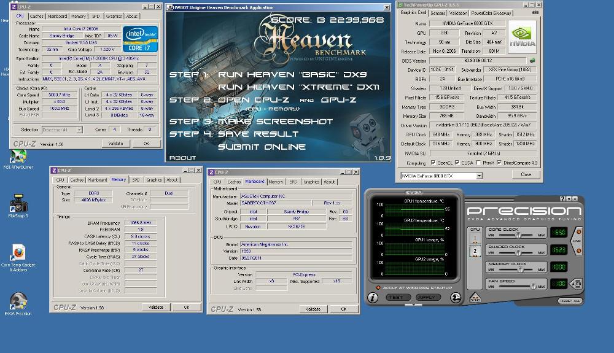This screenshot has width=614, height=353.
Task: Click Submit Online in Heaven benchmark
Action: tap(262, 147)
